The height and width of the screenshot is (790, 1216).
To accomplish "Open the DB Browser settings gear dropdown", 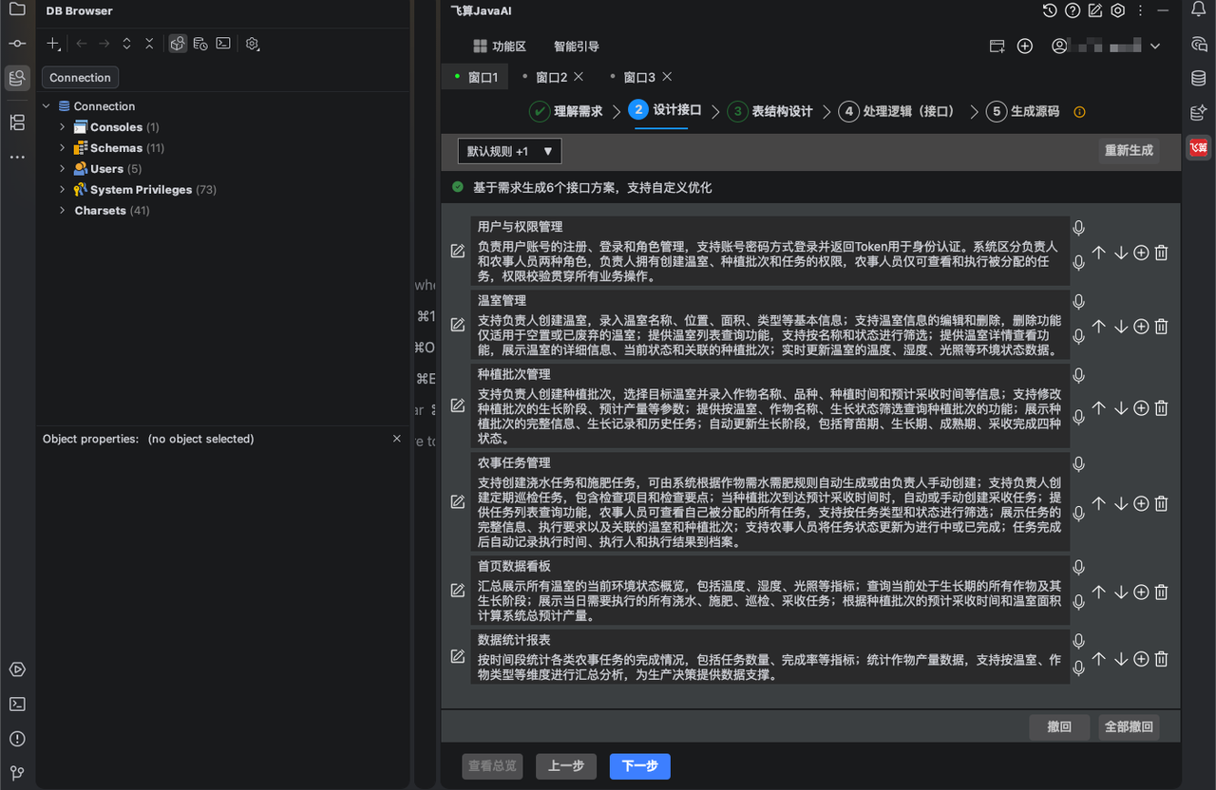I will coord(253,44).
